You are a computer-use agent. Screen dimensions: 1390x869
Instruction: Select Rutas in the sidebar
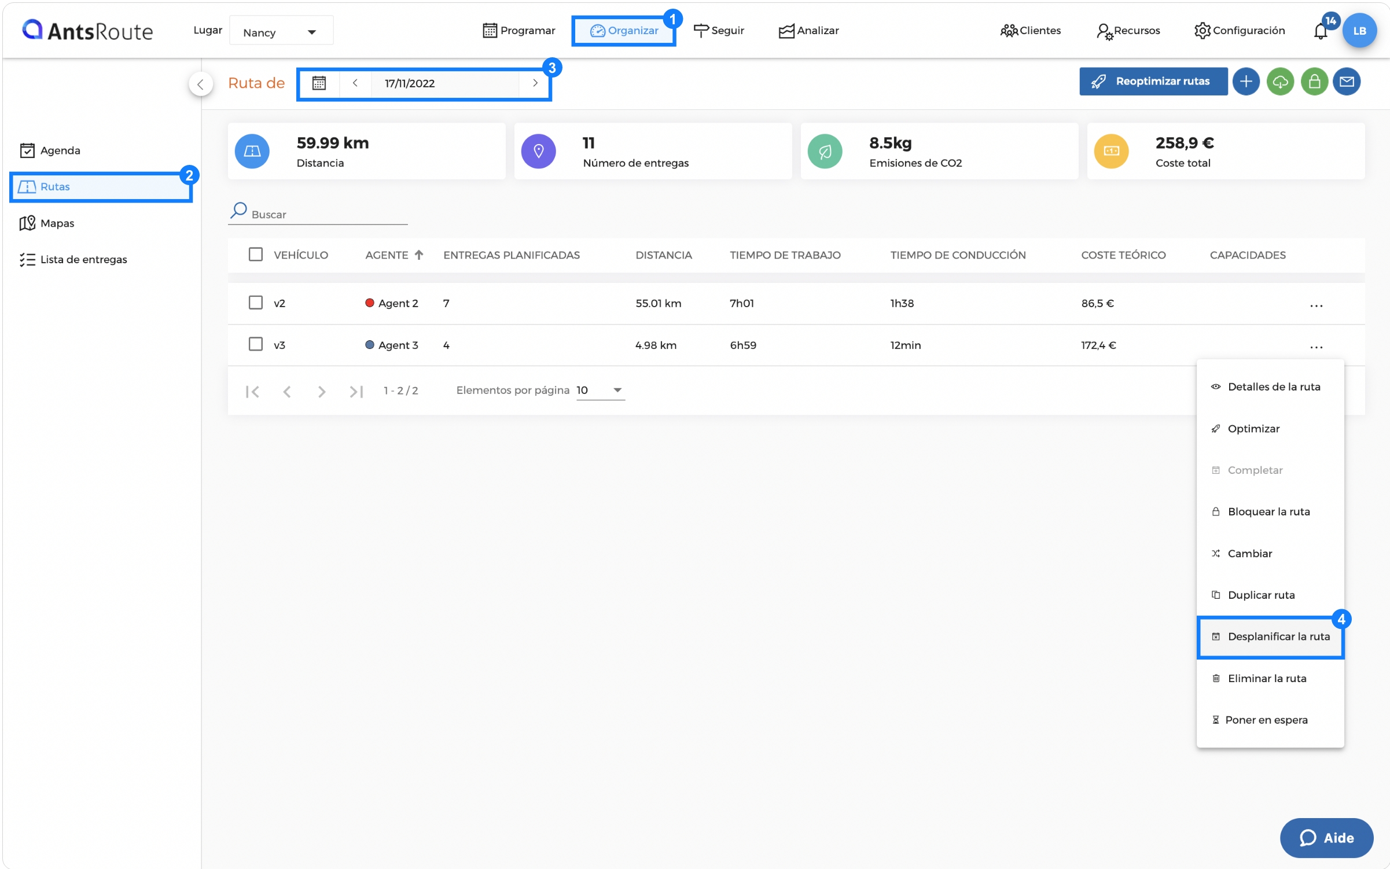click(x=101, y=187)
